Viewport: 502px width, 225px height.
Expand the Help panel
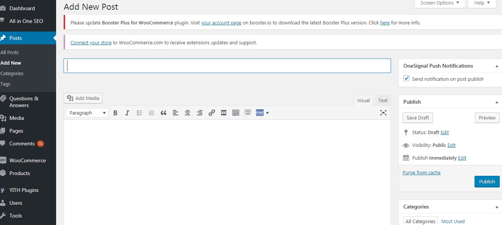(x=482, y=3)
